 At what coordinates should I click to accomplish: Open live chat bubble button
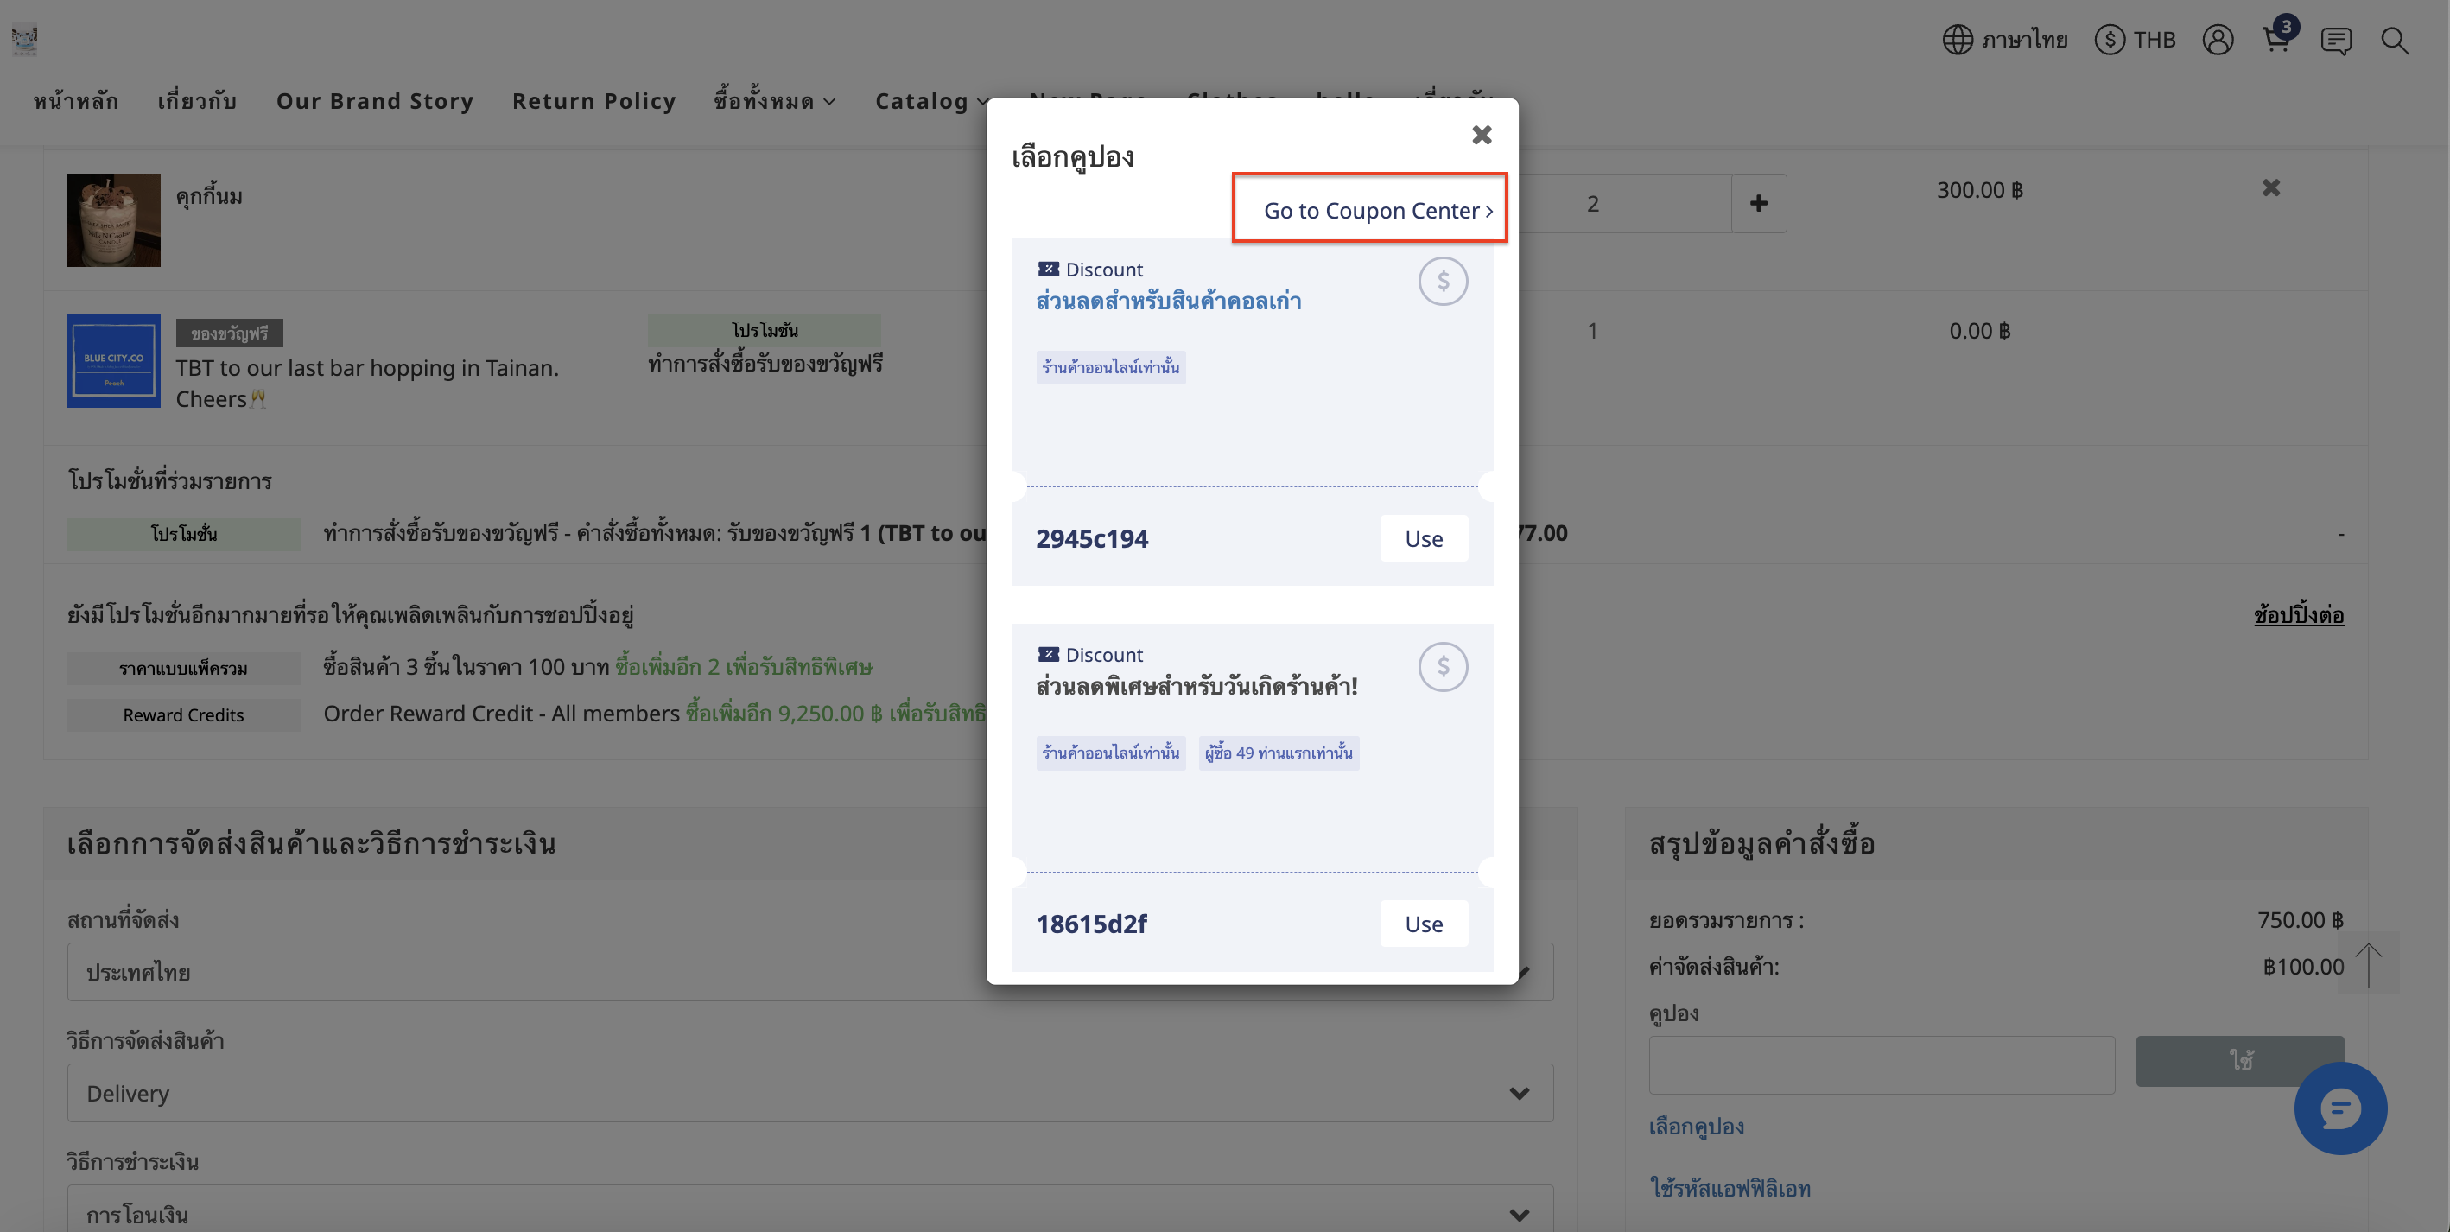click(2339, 1108)
